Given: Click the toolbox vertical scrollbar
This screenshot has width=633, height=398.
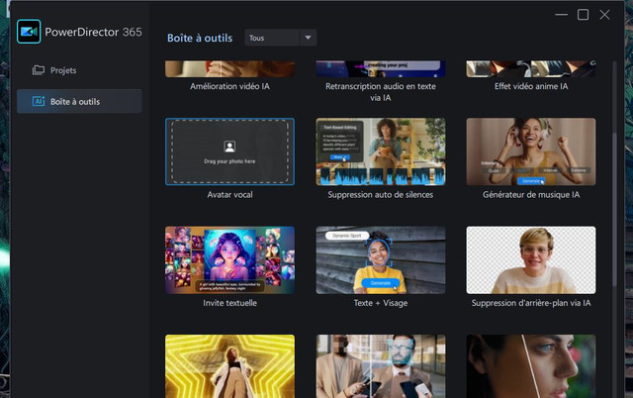Looking at the screenshot, I should [x=614, y=210].
